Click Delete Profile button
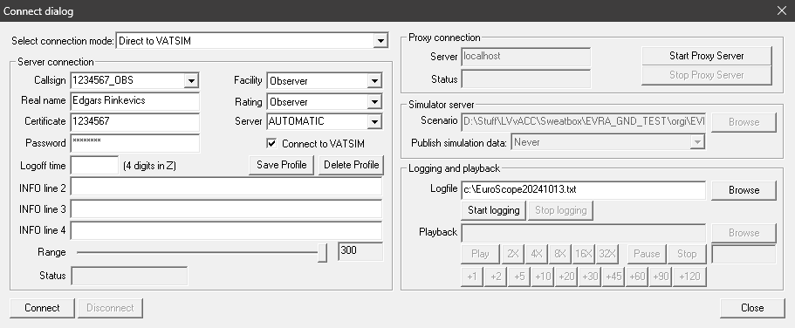Image resolution: width=795 pixels, height=328 pixels. point(352,165)
